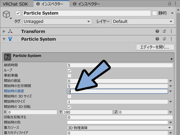Click the GameObject cube icon
This screenshot has height=135, width=180.
6,14
